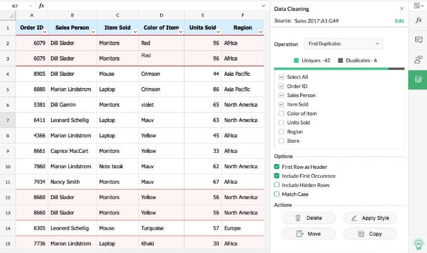Select column F header
427x253 pixels.
pos(243,15)
